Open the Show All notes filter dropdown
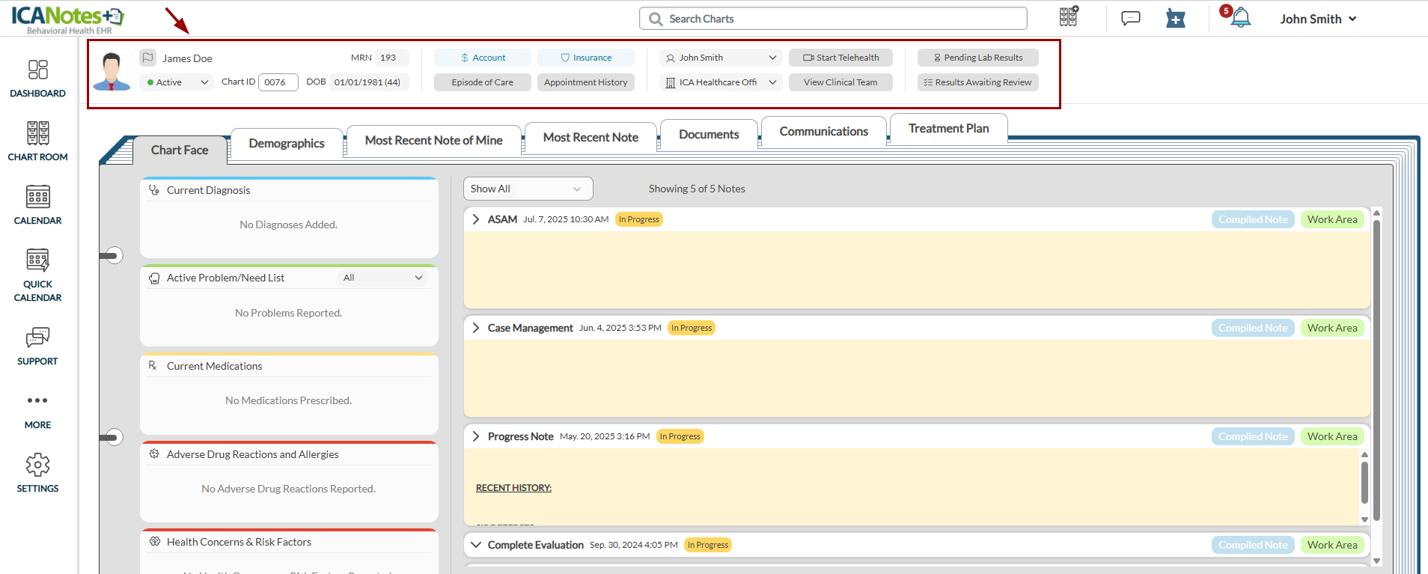Screen dimensions: 1428x574 528,189
